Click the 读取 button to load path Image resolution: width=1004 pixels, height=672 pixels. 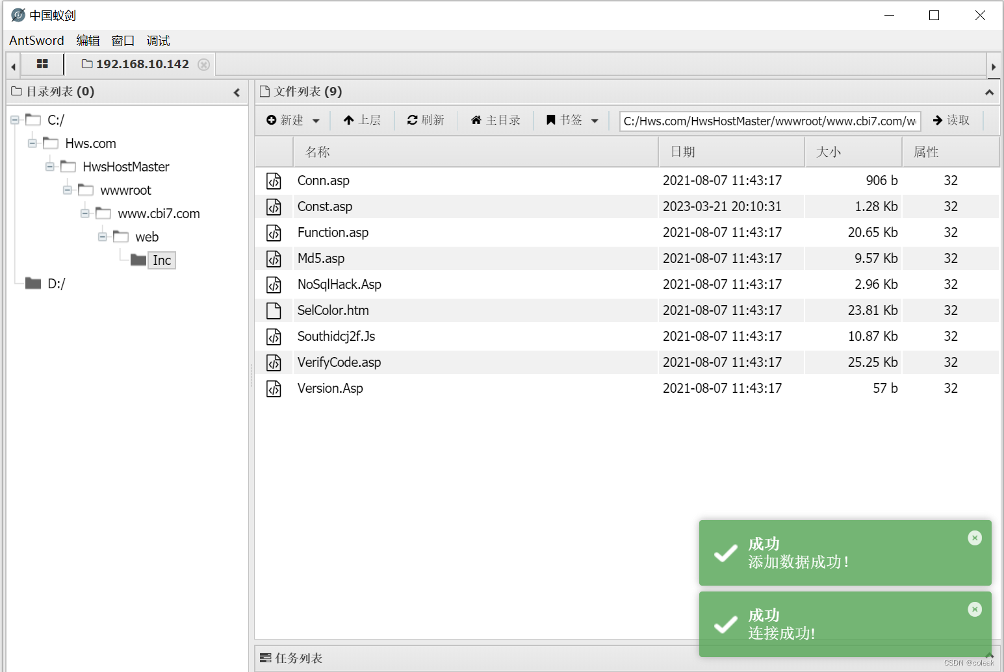pos(951,120)
